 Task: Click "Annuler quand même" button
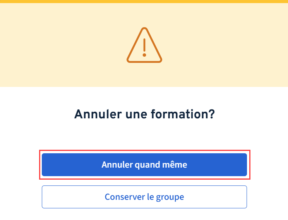point(144,165)
